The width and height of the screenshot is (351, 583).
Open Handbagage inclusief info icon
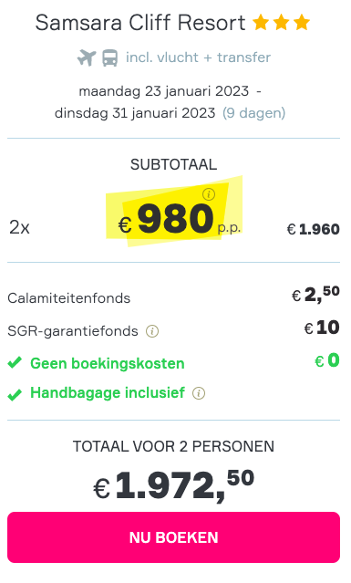(199, 393)
